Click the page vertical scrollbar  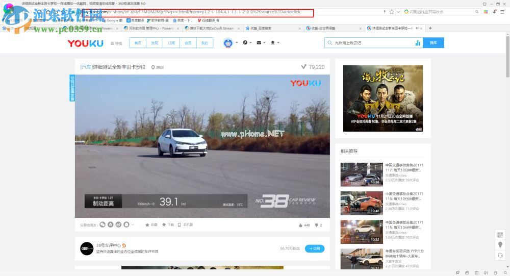[x=507, y=57]
